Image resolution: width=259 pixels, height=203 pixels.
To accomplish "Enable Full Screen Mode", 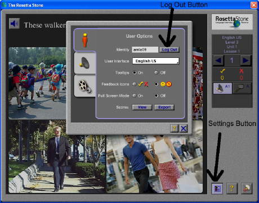I will (x=135, y=96).
